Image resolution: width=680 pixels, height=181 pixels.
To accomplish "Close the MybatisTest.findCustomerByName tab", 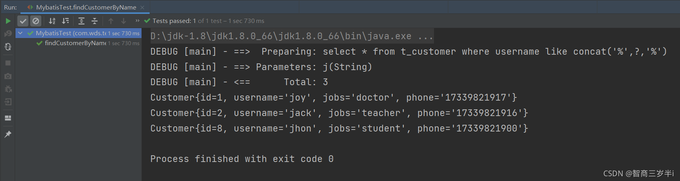I will [x=142, y=8].
